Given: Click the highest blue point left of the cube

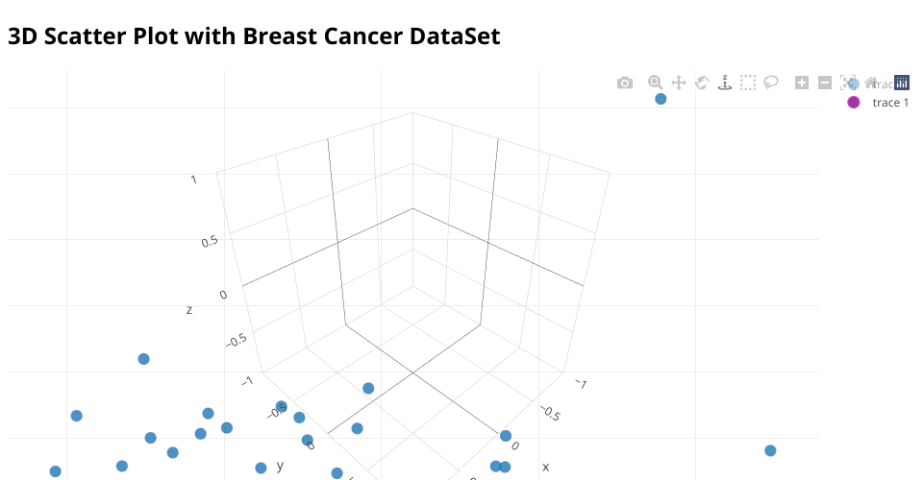Looking at the screenshot, I should tap(143, 359).
